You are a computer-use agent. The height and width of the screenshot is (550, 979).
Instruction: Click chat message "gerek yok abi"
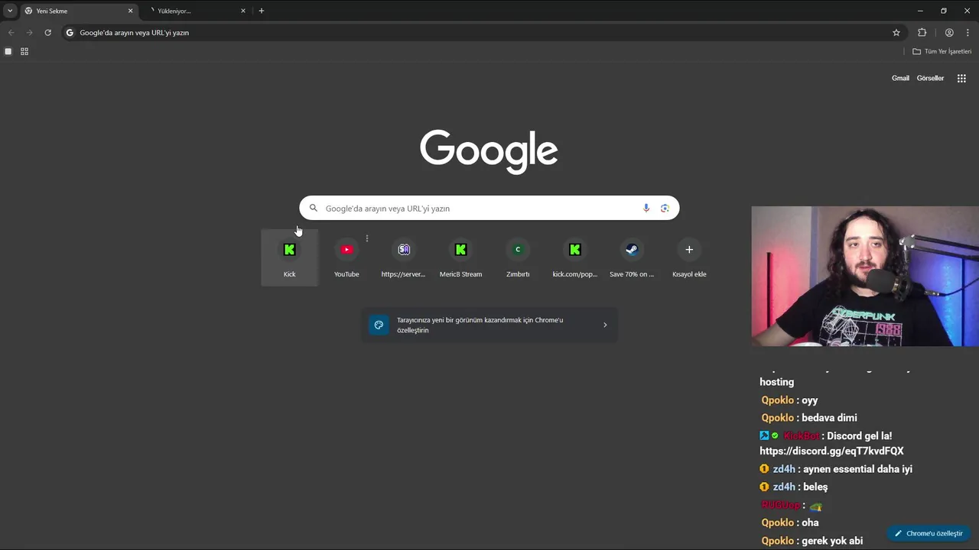pyautogui.click(x=832, y=541)
